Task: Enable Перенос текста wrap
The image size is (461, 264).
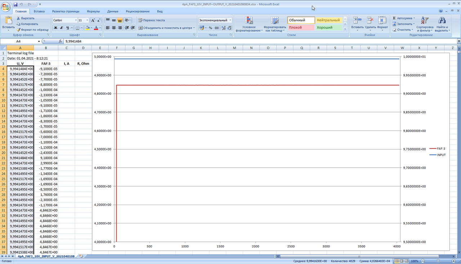Action: coord(152,20)
